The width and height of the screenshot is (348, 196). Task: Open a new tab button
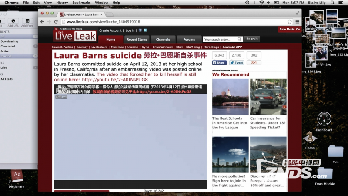pos(110,14)
